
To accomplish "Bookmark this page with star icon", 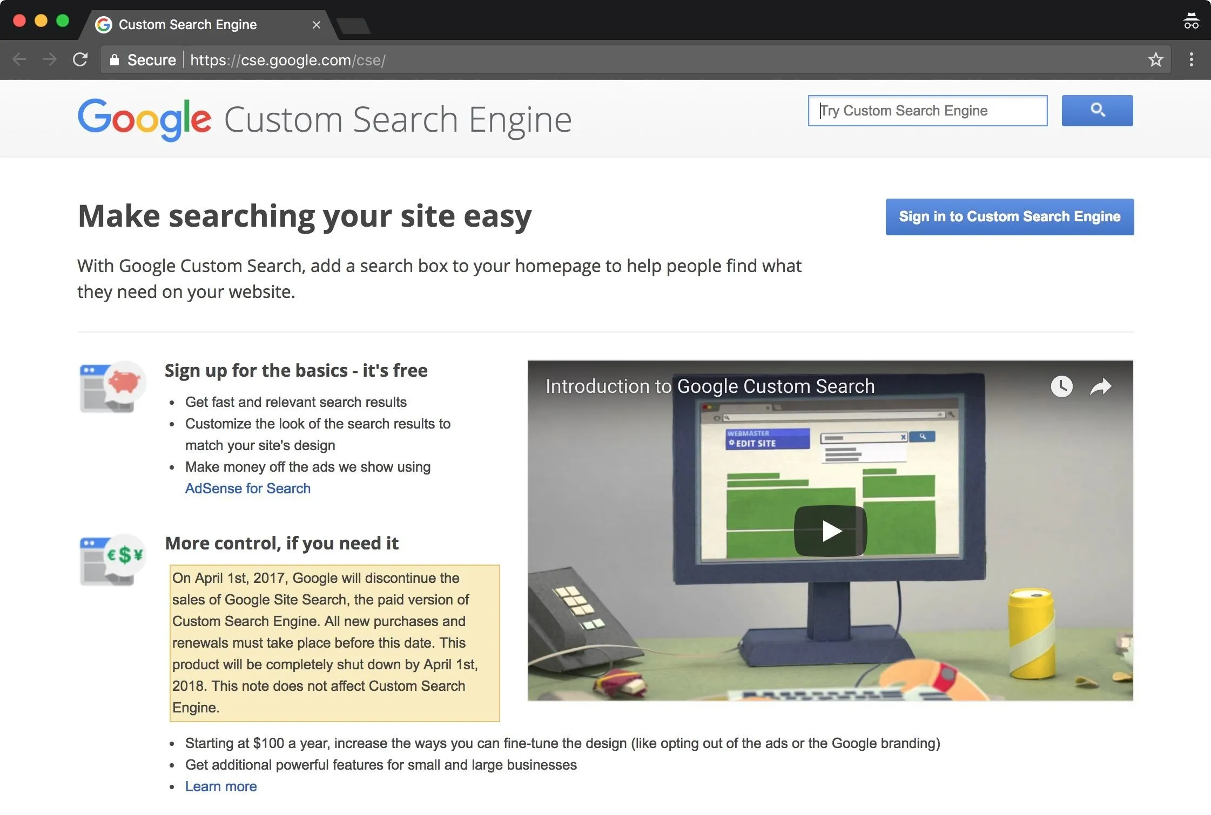I will point(1155,59).
